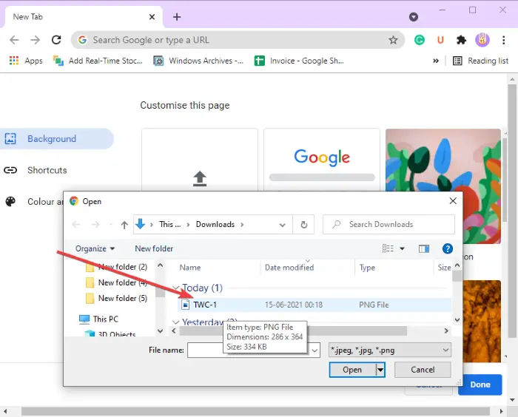Open the view options dropdown arrow
518x417 pixels.
coord(402,248)
